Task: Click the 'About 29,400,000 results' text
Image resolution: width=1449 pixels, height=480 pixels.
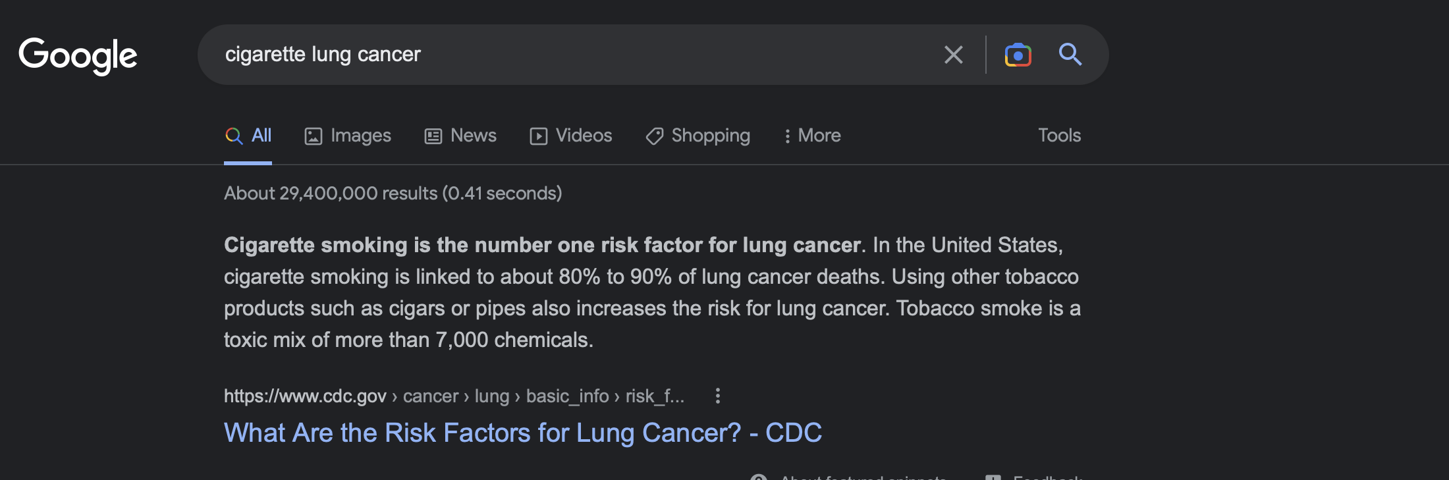Action: coord(393,193)
